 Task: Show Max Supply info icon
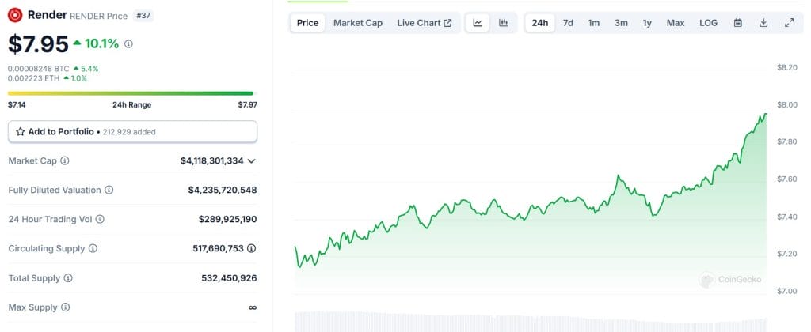(65, 307)
